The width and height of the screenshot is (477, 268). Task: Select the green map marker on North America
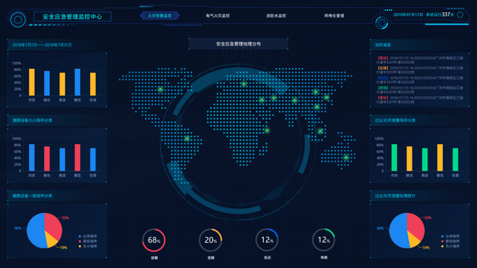(x=160, y=89)
